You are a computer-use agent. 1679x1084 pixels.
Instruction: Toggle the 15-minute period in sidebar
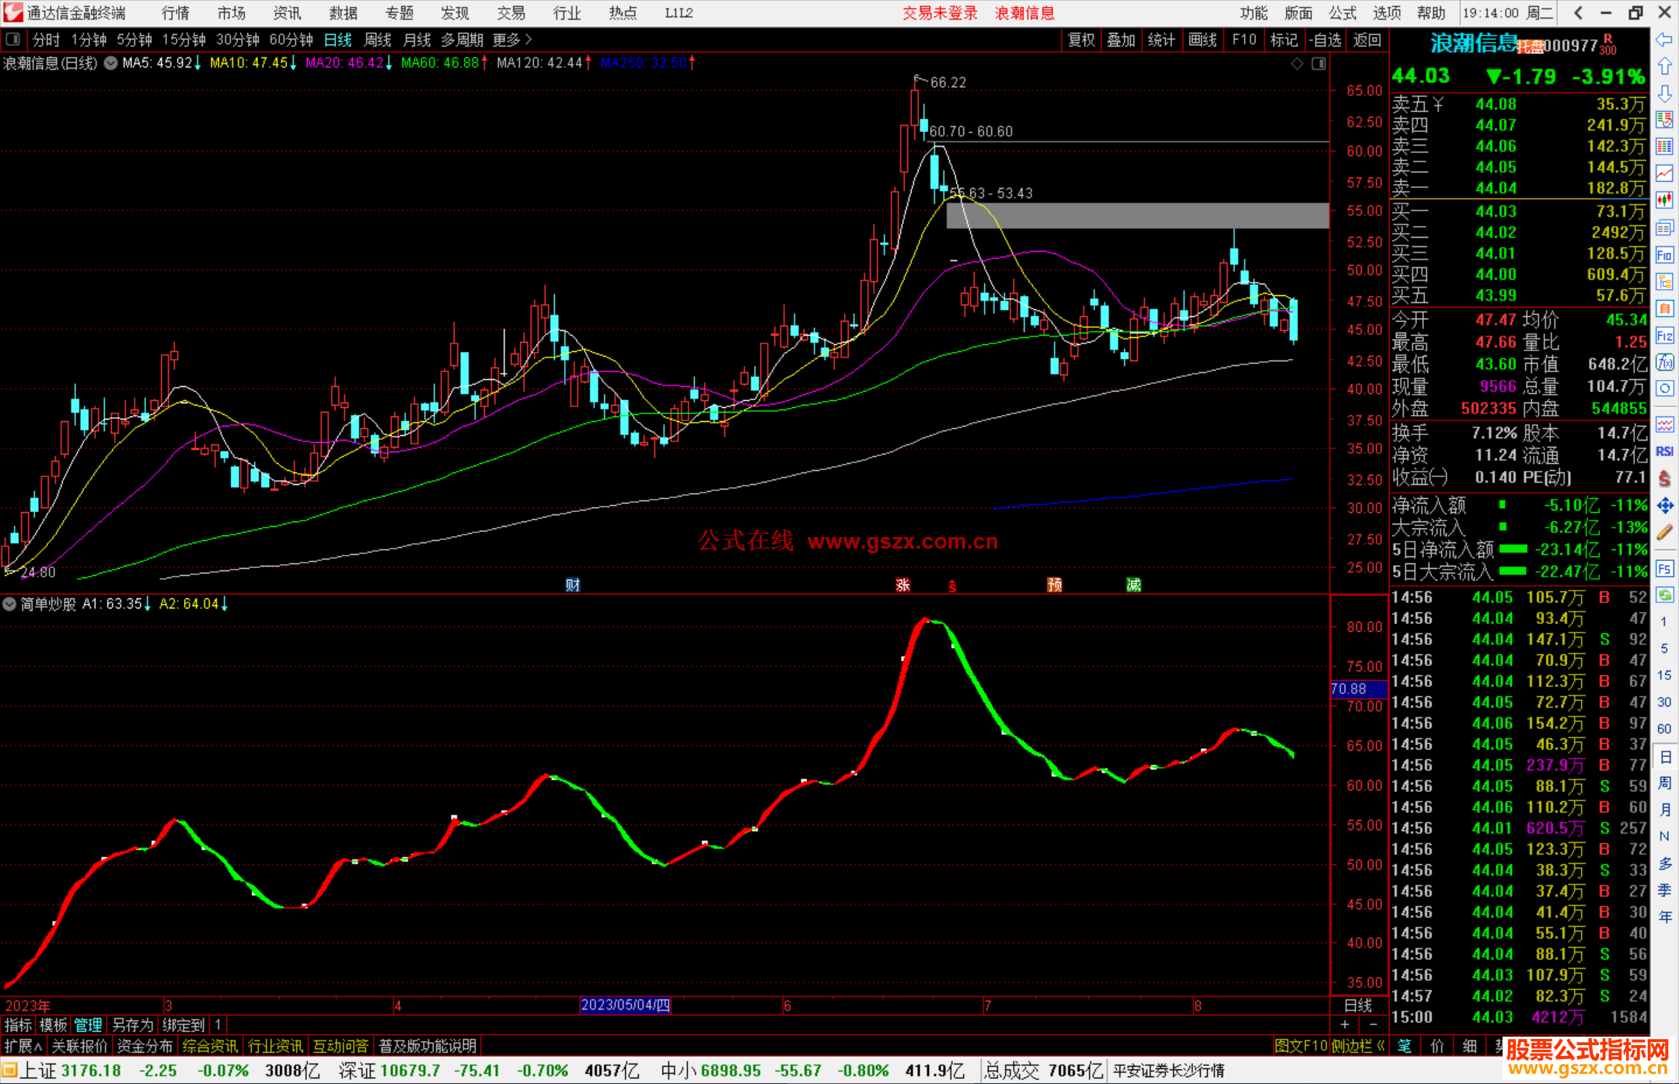[1664, 675]
